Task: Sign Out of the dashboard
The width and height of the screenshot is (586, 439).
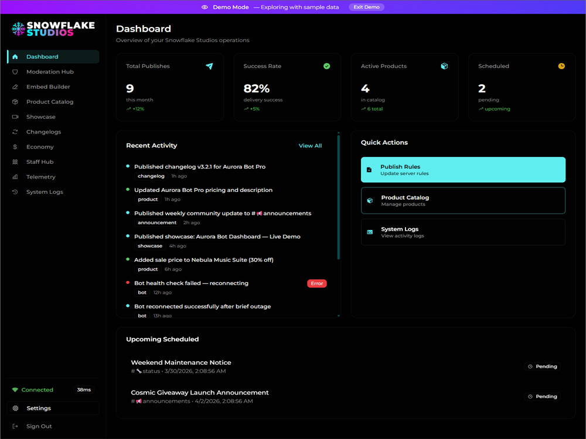Action: point(53,426)
